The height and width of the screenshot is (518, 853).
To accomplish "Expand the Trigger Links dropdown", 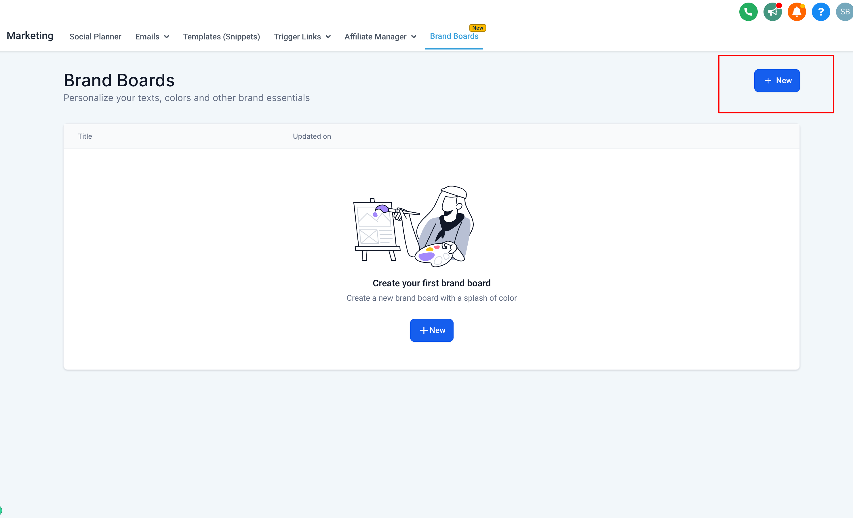I will coord(302,37).
